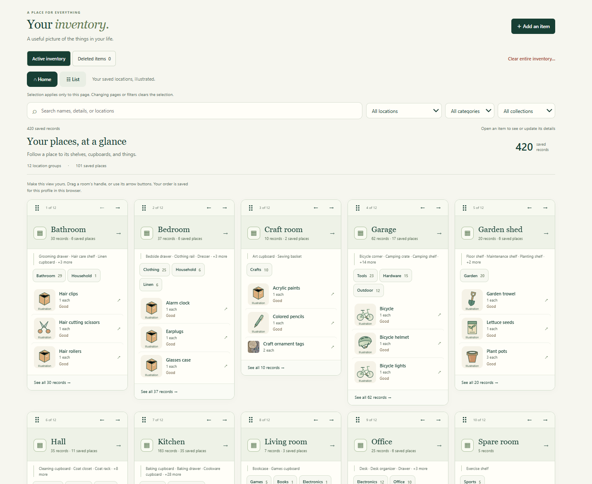Click the Add an item button
The height and width of the screenshot is (484, 592).
[x=533, y=26]
